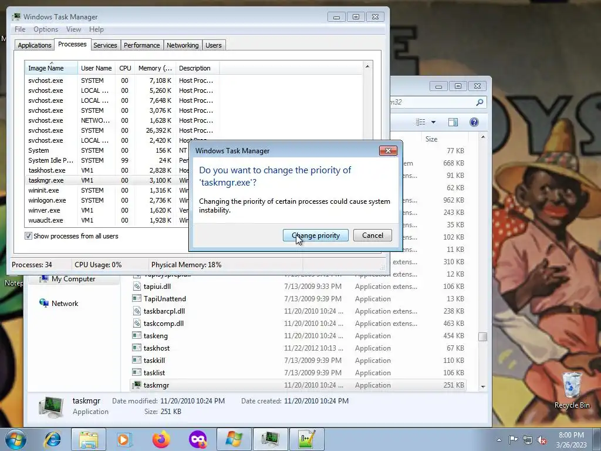Click the scroll up arrow in process list
Viewport: 601px width, 451px height.
coord(367,66)
